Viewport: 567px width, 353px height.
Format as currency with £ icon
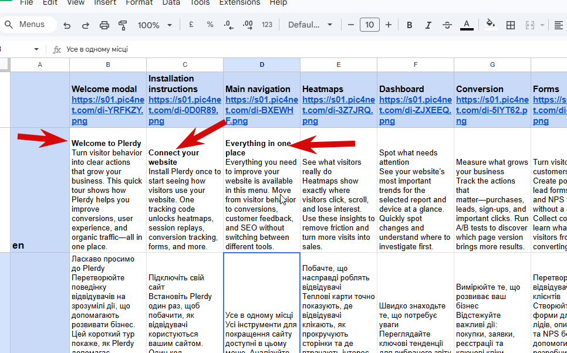[x=191, y=25]
